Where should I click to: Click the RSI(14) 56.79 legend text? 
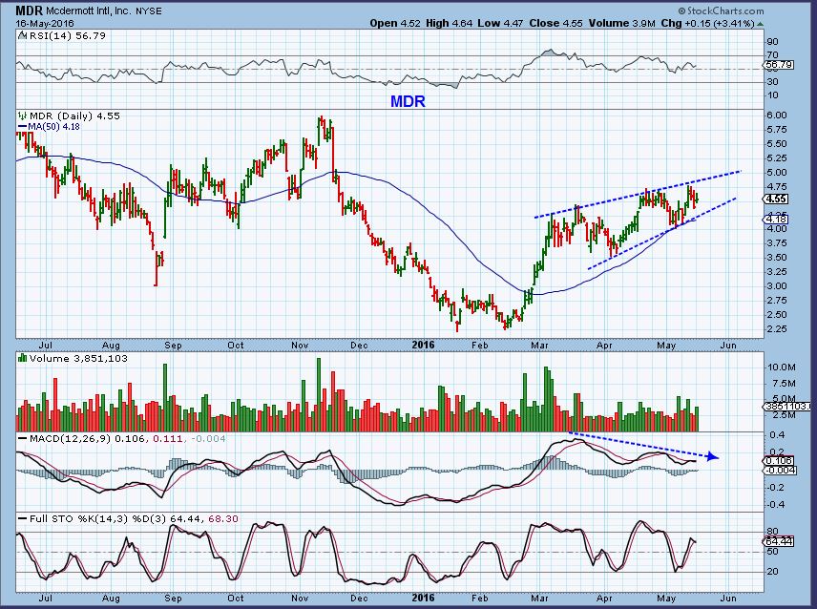67,36
